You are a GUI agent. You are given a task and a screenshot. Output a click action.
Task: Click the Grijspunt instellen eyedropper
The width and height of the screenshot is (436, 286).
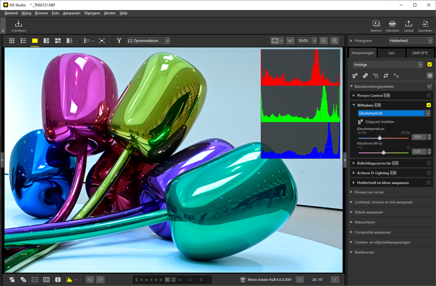coord(361,122)
